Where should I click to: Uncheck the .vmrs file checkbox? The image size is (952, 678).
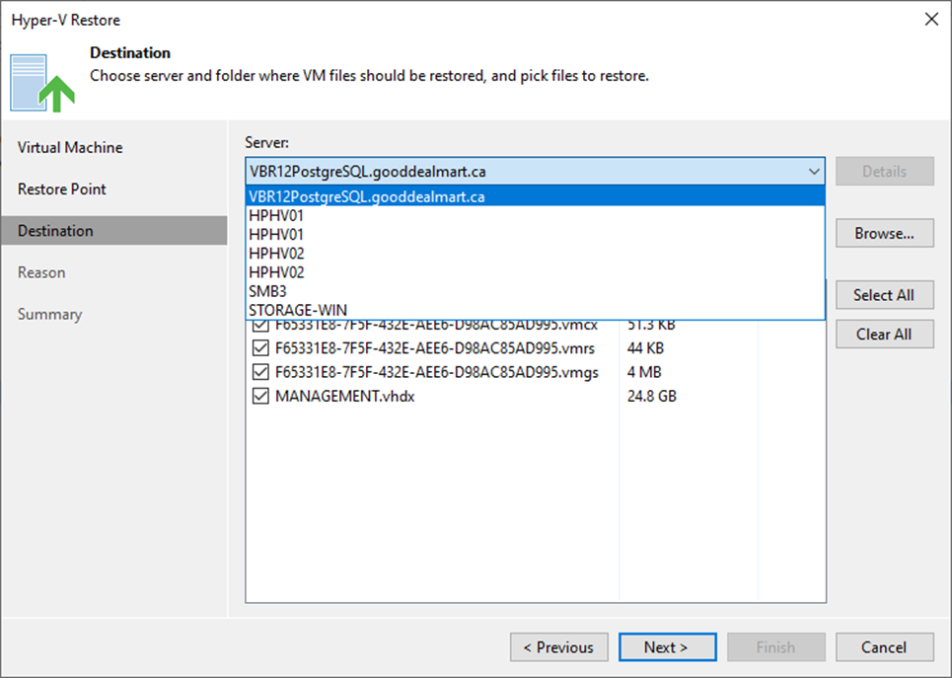point(260,348)
